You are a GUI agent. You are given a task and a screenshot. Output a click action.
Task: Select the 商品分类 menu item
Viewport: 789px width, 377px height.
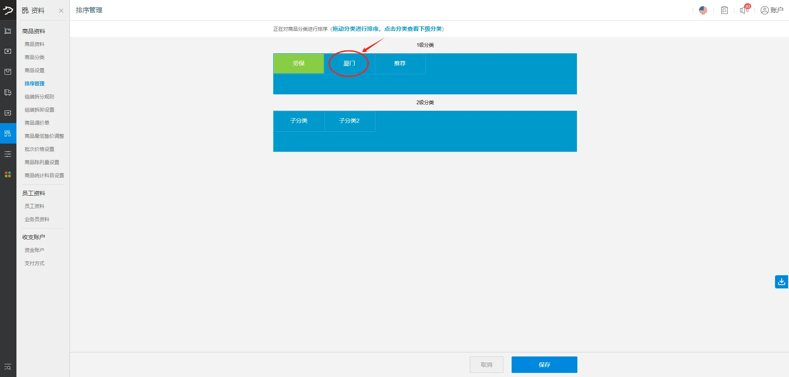34,57
